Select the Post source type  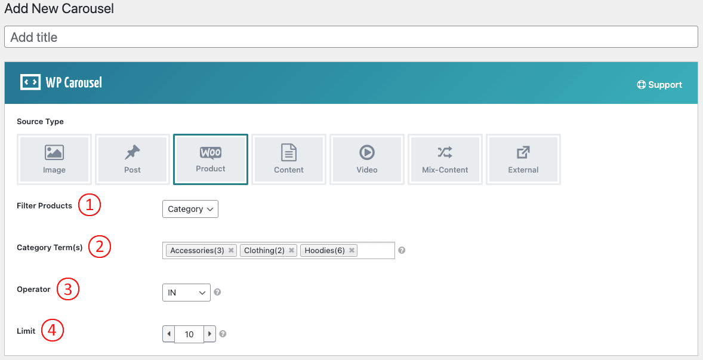point(132,159)
